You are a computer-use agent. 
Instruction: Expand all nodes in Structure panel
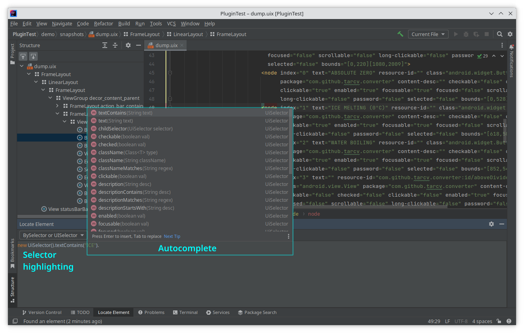tap(105, 45)
